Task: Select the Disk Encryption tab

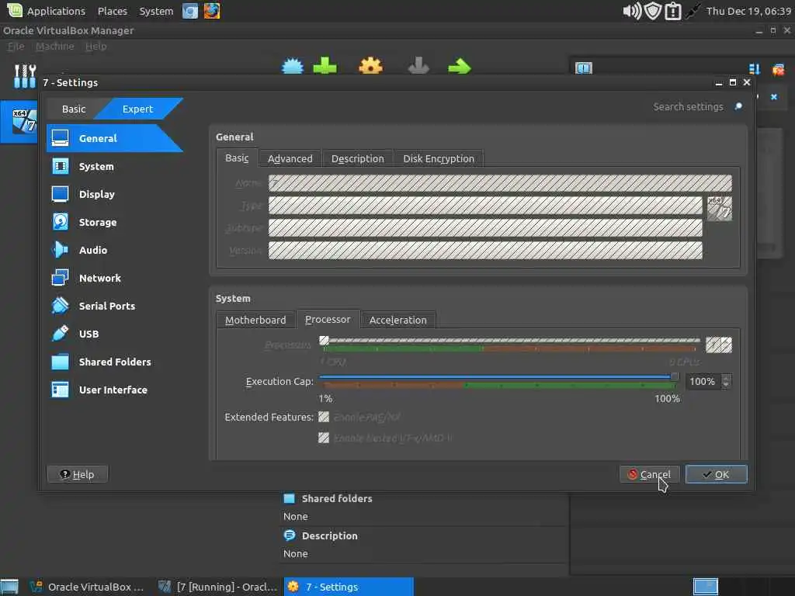Action: coord(439,158)
